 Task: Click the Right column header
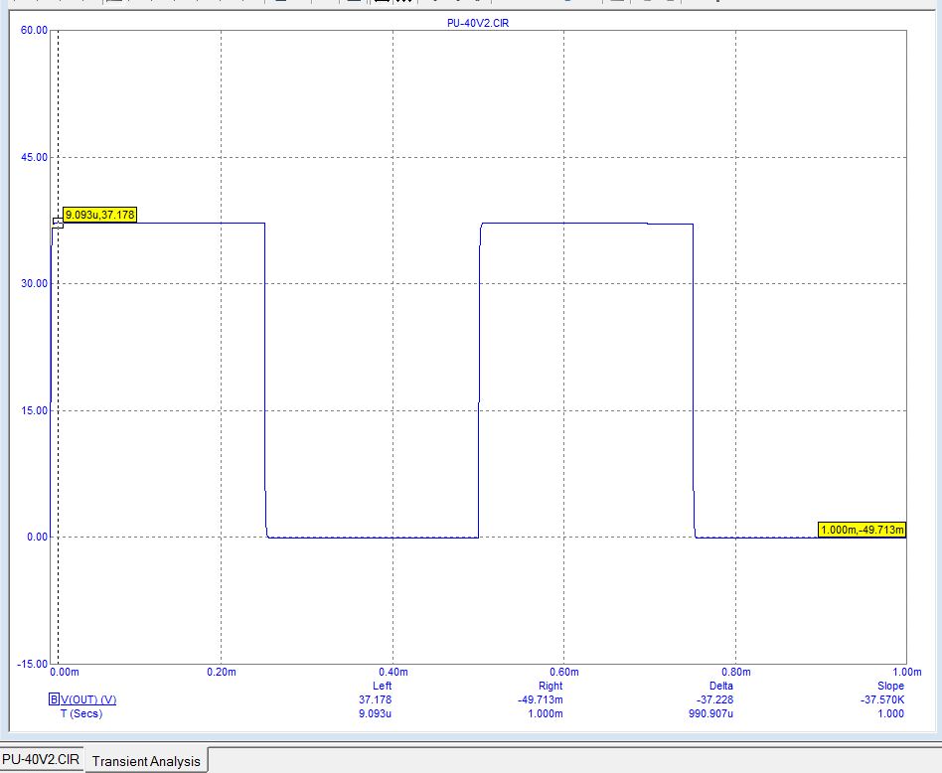coord(550,686)
